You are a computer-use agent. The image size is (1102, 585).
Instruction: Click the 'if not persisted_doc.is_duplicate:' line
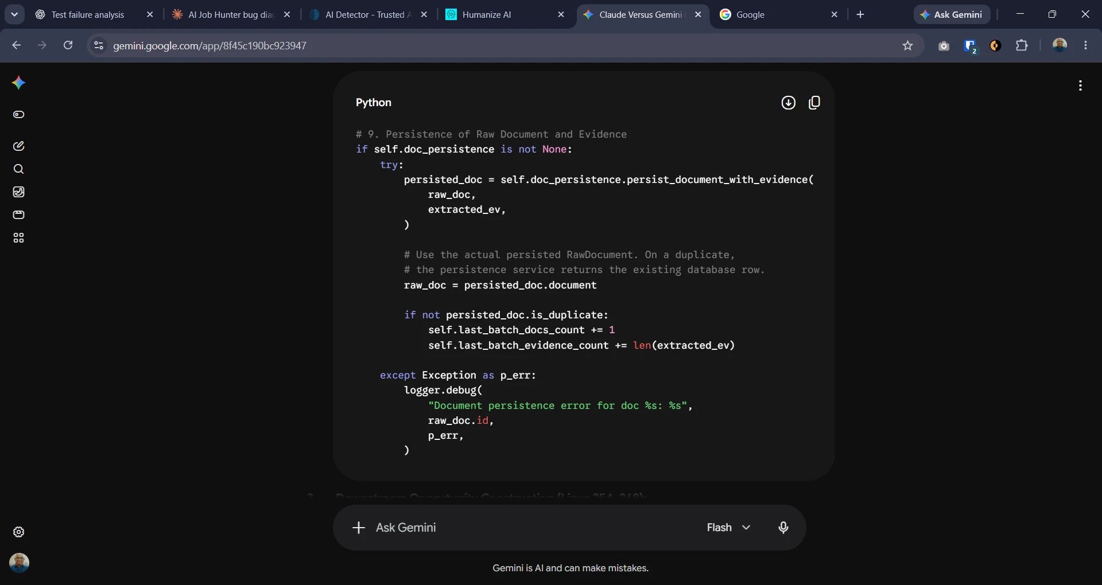pyautogui.click(x=506, y=315)
